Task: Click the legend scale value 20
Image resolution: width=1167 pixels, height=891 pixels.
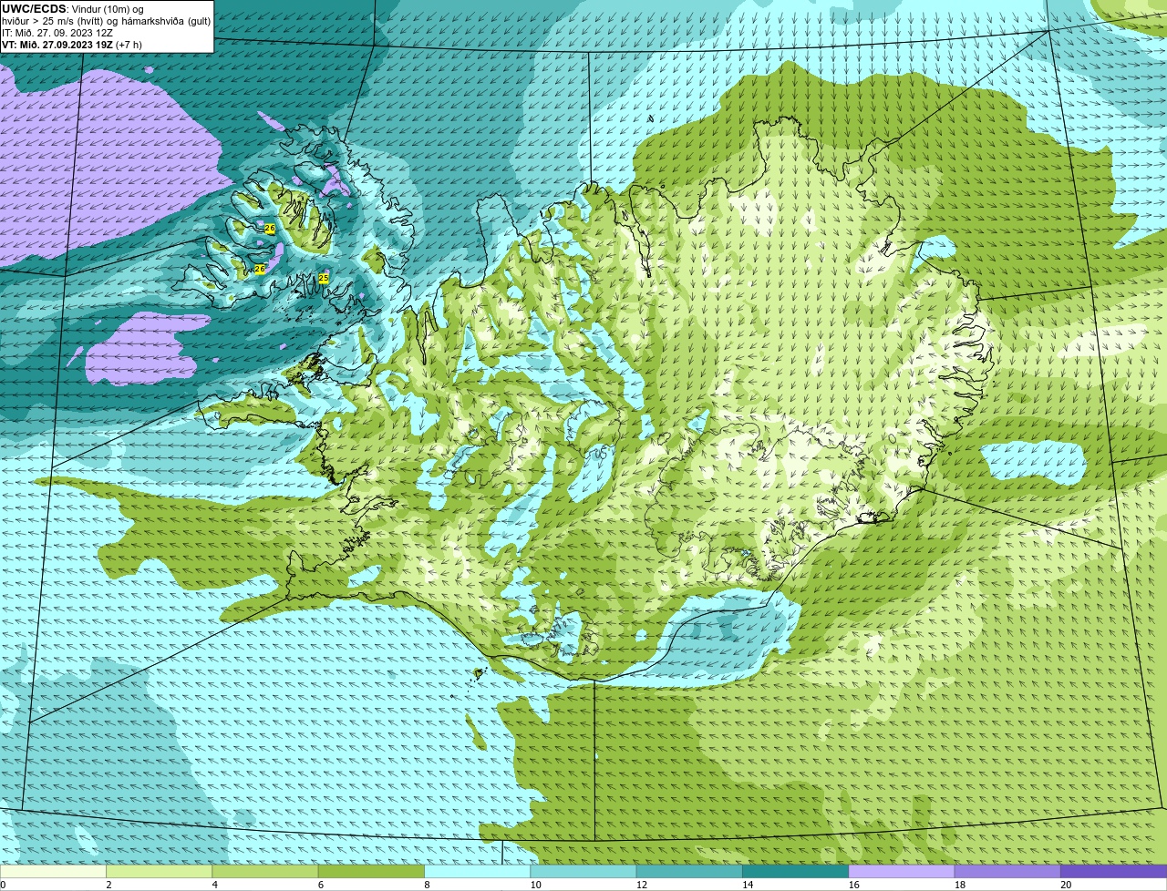Action: tap(1066, 885)
